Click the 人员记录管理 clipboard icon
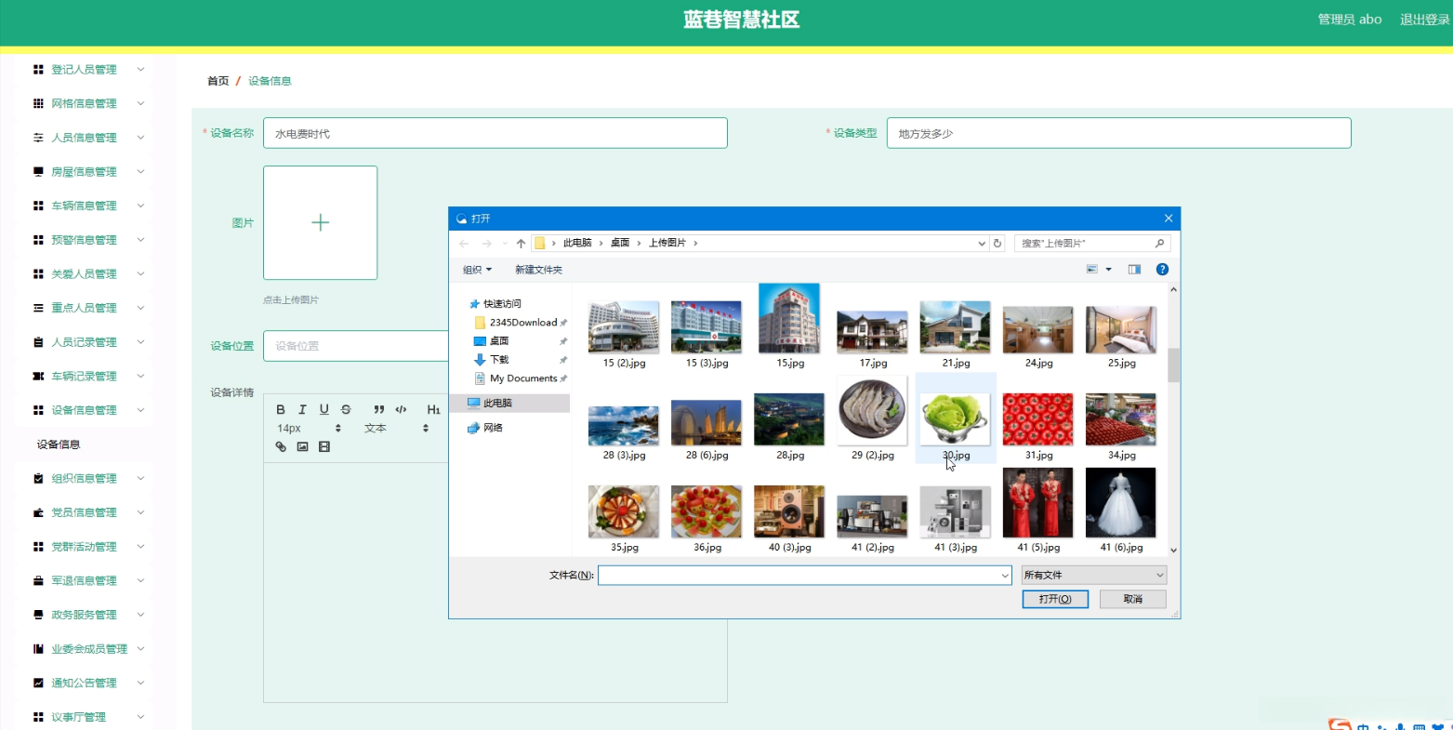 tap(38, 342)
